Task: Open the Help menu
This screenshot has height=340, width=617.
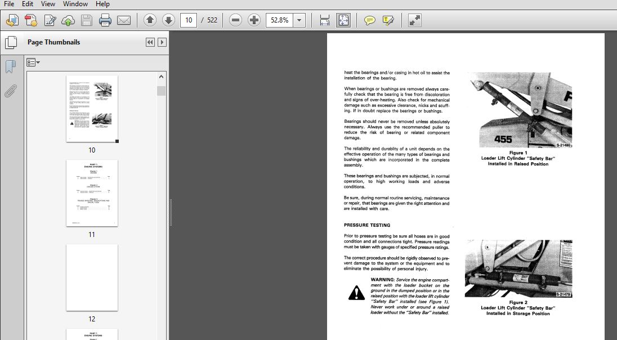Action: [102, 4]
